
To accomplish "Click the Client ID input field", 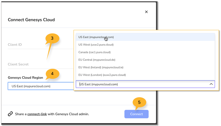I will (41, 45).
